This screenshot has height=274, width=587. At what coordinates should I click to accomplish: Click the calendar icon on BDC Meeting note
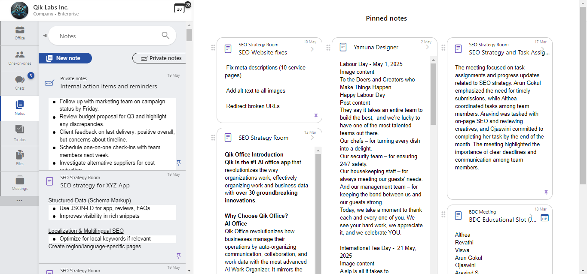tap(544, 217)
